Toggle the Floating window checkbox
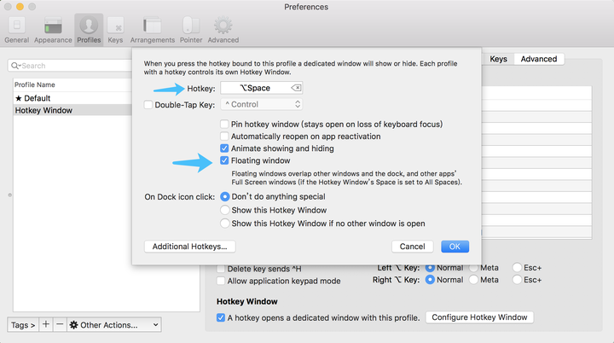 (x=224, y=160)
